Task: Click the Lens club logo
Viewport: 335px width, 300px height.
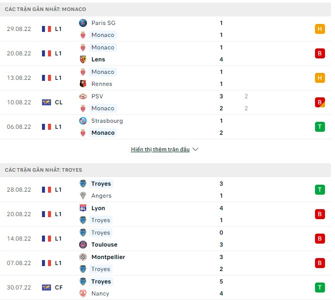Action: pyautogui.click(x=83, y=59)
